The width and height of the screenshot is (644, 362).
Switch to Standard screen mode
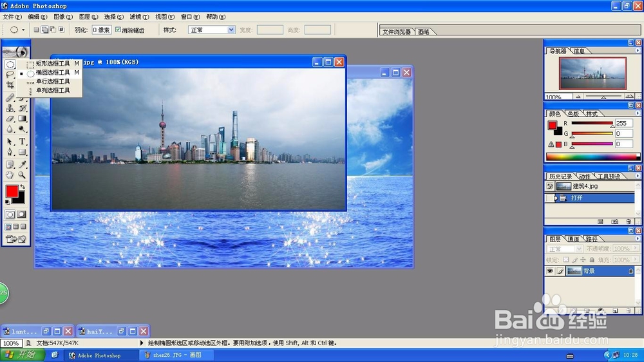tap(8, 227)
